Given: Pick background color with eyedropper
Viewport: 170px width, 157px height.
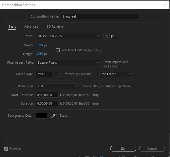Looking at the screenshot, I should [x=53, y=116].
